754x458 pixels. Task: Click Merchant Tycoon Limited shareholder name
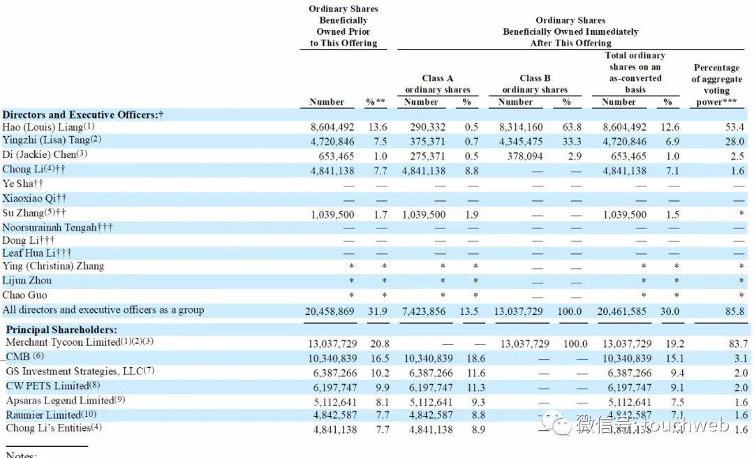tap(80, 342)
